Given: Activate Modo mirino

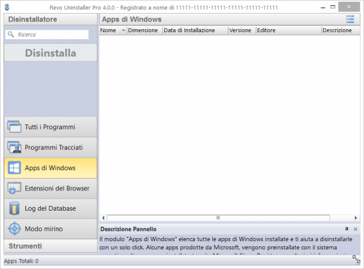Looking at the screenshot, I should click(51, 229).
